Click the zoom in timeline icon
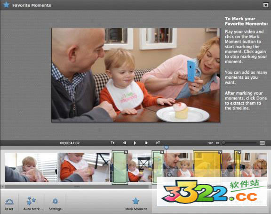Screen dimensions: 271x214 click(x=262, y=143)
